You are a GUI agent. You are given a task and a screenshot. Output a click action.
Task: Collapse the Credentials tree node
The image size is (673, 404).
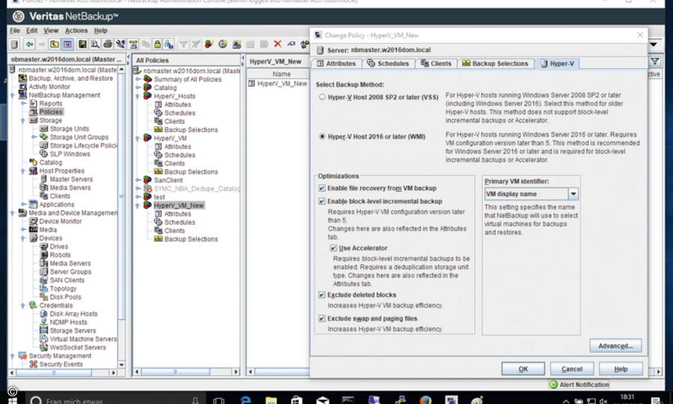pos(24,306)
